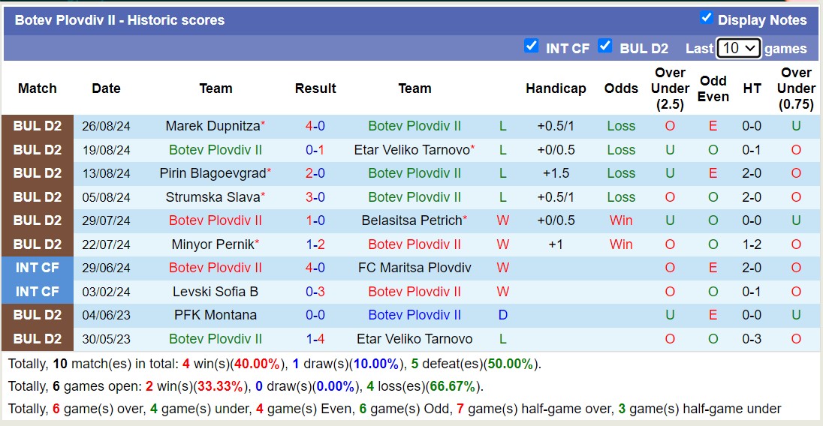The image size is (823, 426).
Task: Open Strumska Slava team page
Action: click(213, 197)
